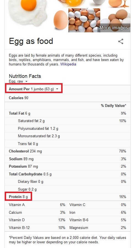Click the Egg as food title
This screenshot has height=248, width=134.
click(x=31, y=41)
